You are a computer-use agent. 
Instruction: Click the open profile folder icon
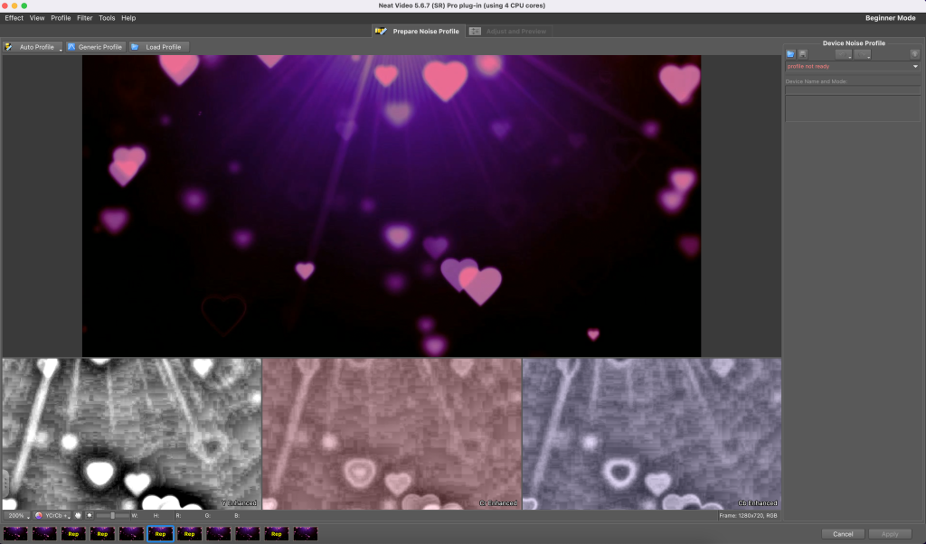point(790,54)
